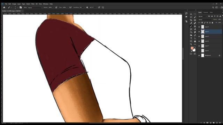Open the symmetry paint options butterfly icon
The image size is (223, 125).
pos(103,7)
